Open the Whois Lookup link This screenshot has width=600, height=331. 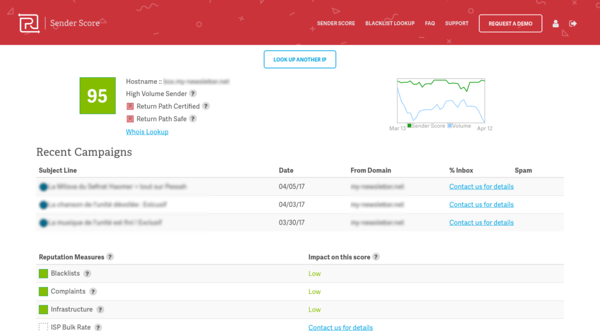click(147, 132)
